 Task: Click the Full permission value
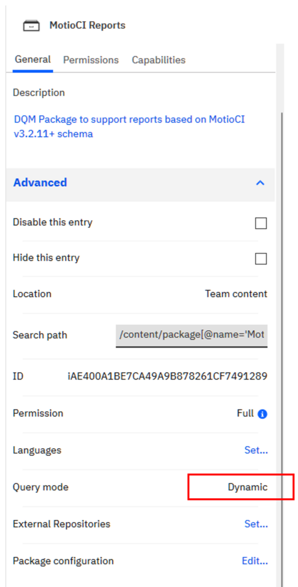pos(245,414)
